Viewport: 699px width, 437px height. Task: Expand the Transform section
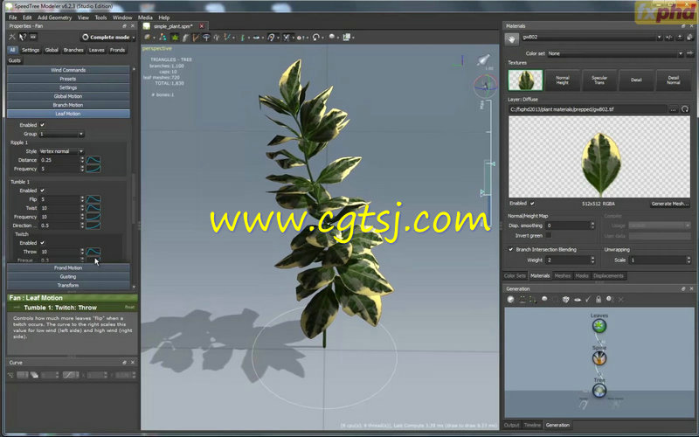click(x=68, y=286)
